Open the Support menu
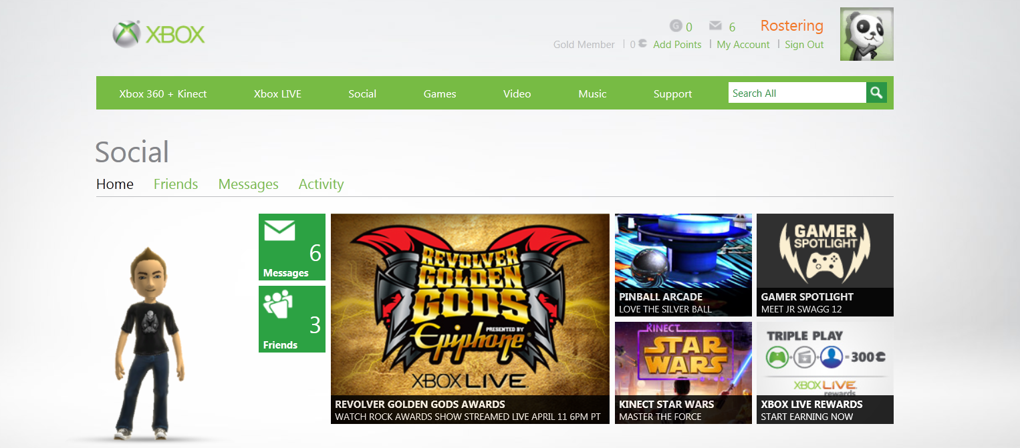The width and height of the screenshot is (1020, 448). click(x=672, y=93)
